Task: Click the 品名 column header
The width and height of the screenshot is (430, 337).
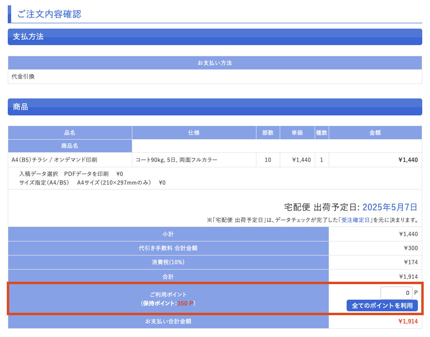Action: point(70,133)
